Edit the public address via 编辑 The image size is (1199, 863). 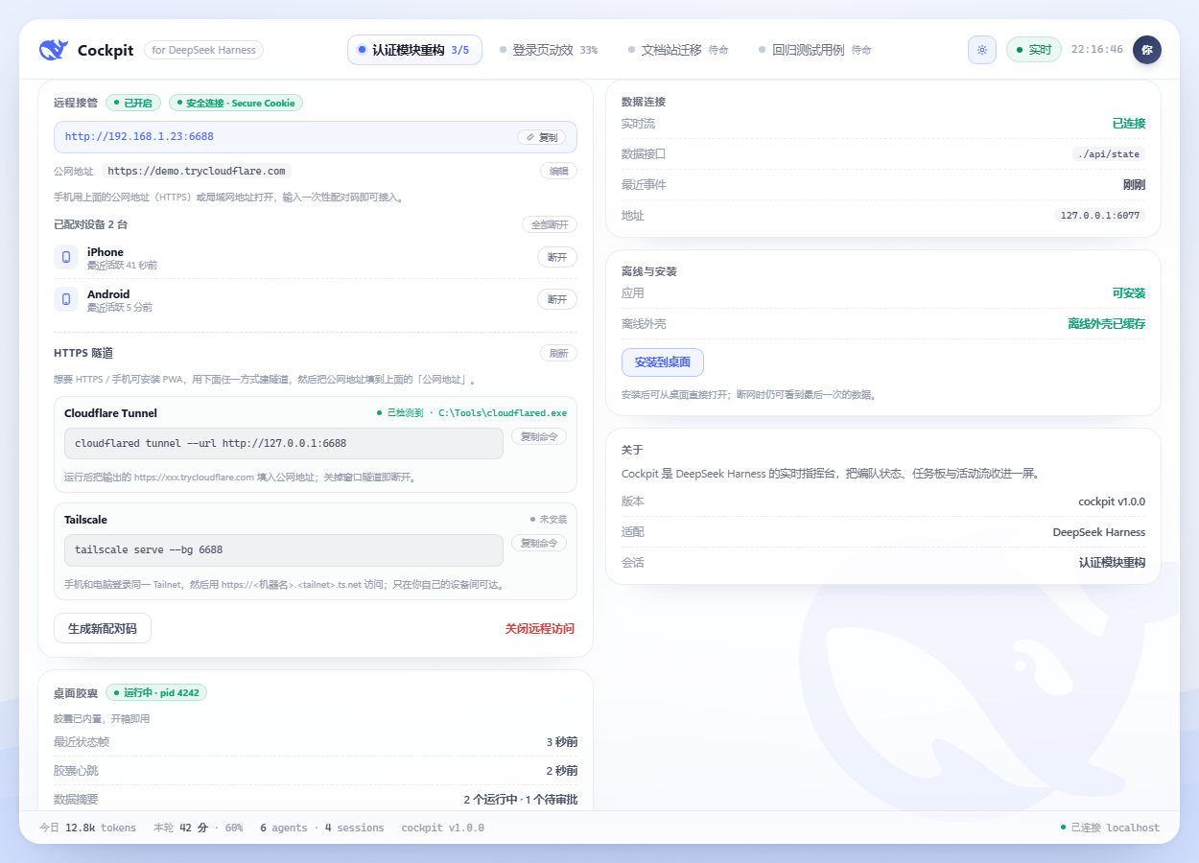[558, 171]
